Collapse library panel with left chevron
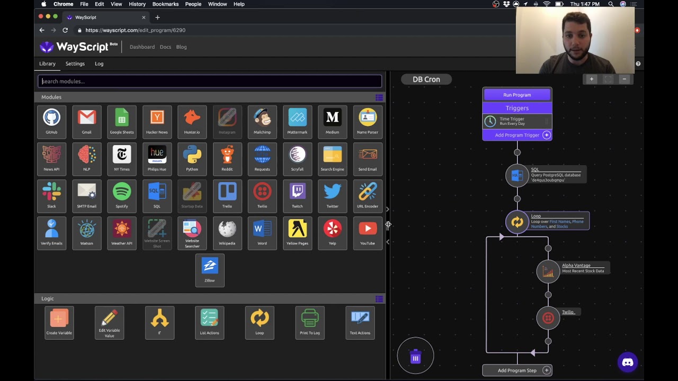Image resolution: width=678 pixels, height=381 pixels. point(388,242)
